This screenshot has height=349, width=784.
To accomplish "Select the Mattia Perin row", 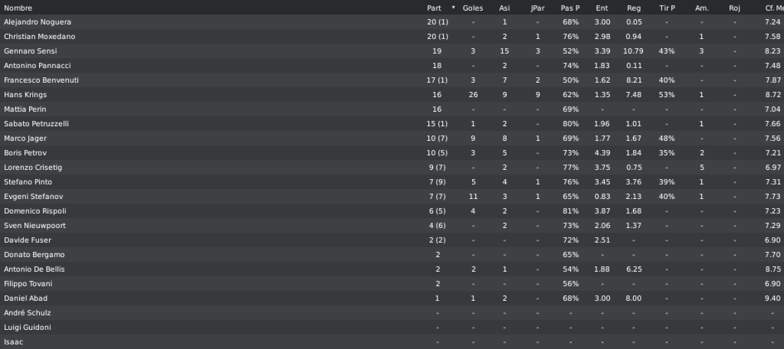I will 392,109.
